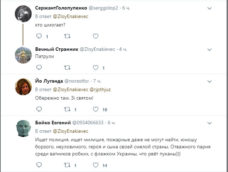Retweet Бойко Евгений's tweet

point(67,165)
